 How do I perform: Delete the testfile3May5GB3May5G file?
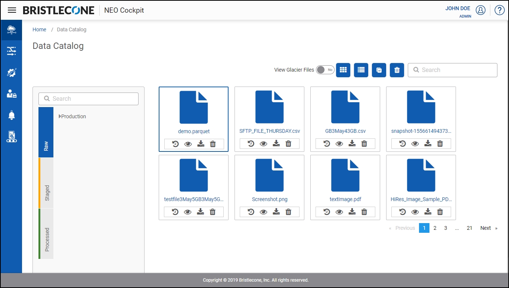click(x=212, y=212)
